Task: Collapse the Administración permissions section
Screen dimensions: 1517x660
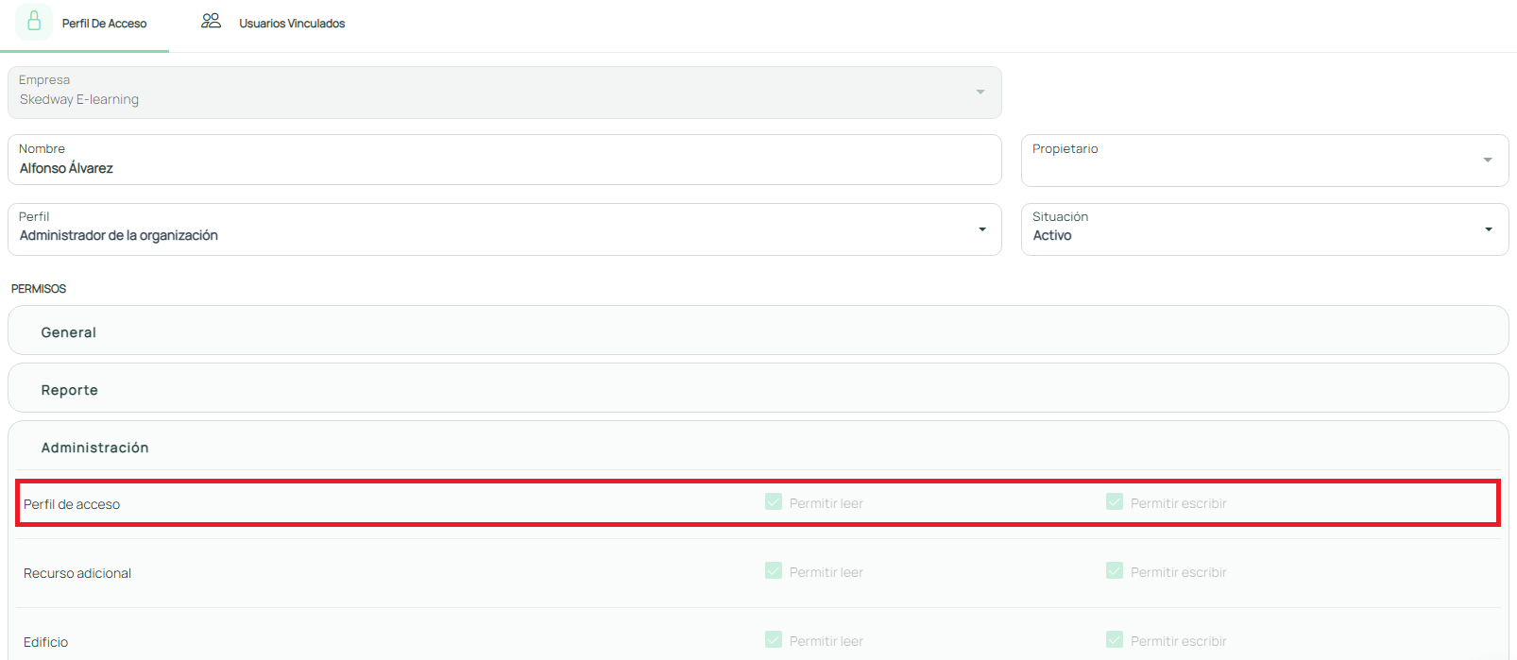Action: (94, 448)
